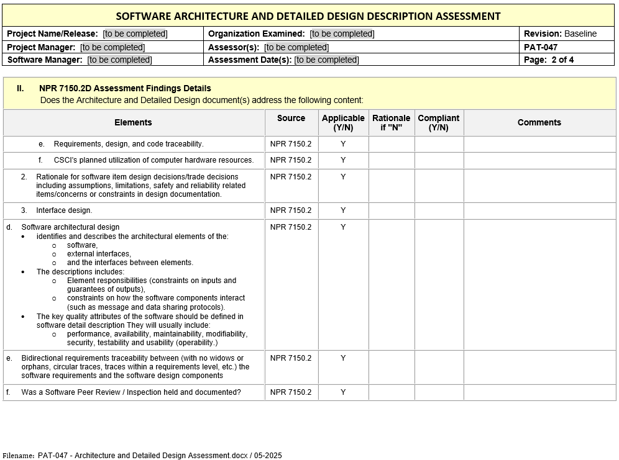Select Applicable Y for Interface design row
Viewport: 619px width, 460px height.
343,210
